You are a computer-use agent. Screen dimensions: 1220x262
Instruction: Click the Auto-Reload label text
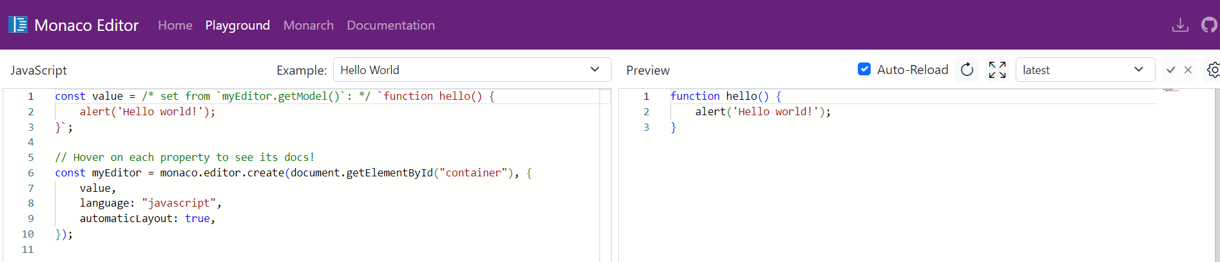[913, 70]
